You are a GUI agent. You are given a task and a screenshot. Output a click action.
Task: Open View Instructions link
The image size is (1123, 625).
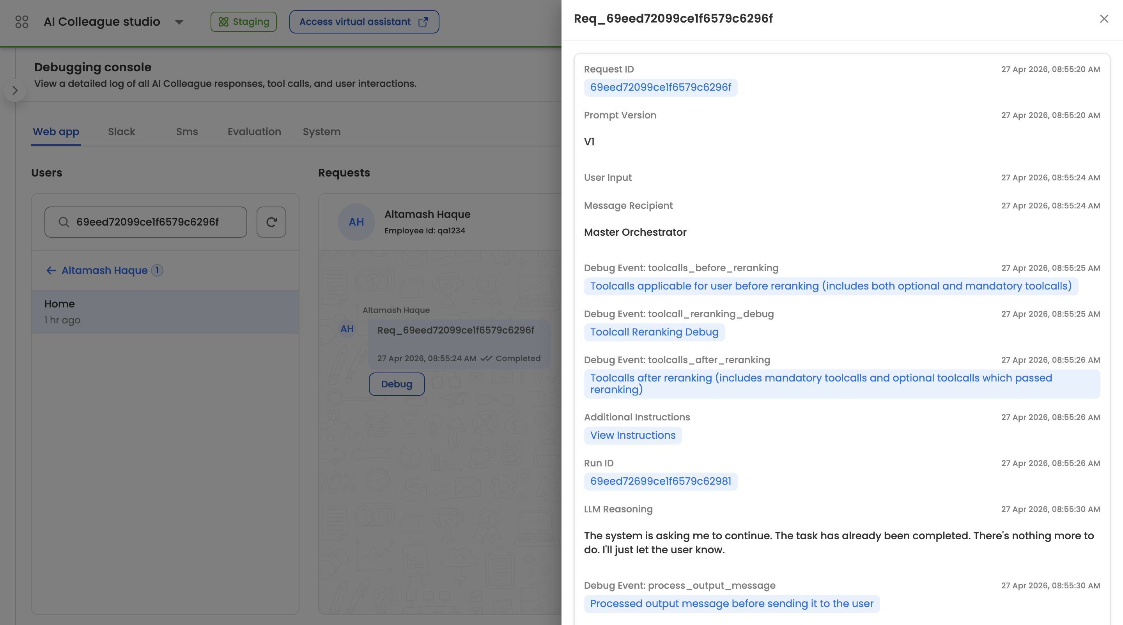pyautogui.click(x=632, y=436)
